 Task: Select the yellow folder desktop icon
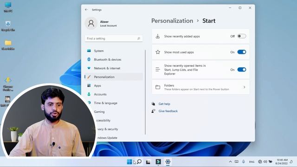[x=8, y=45]
